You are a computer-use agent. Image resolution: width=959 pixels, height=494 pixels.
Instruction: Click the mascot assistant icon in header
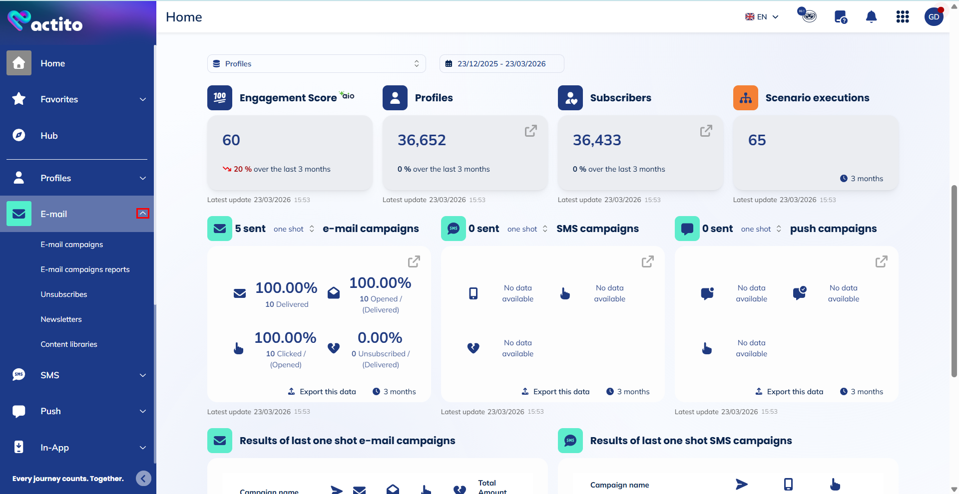coord(807,15)
